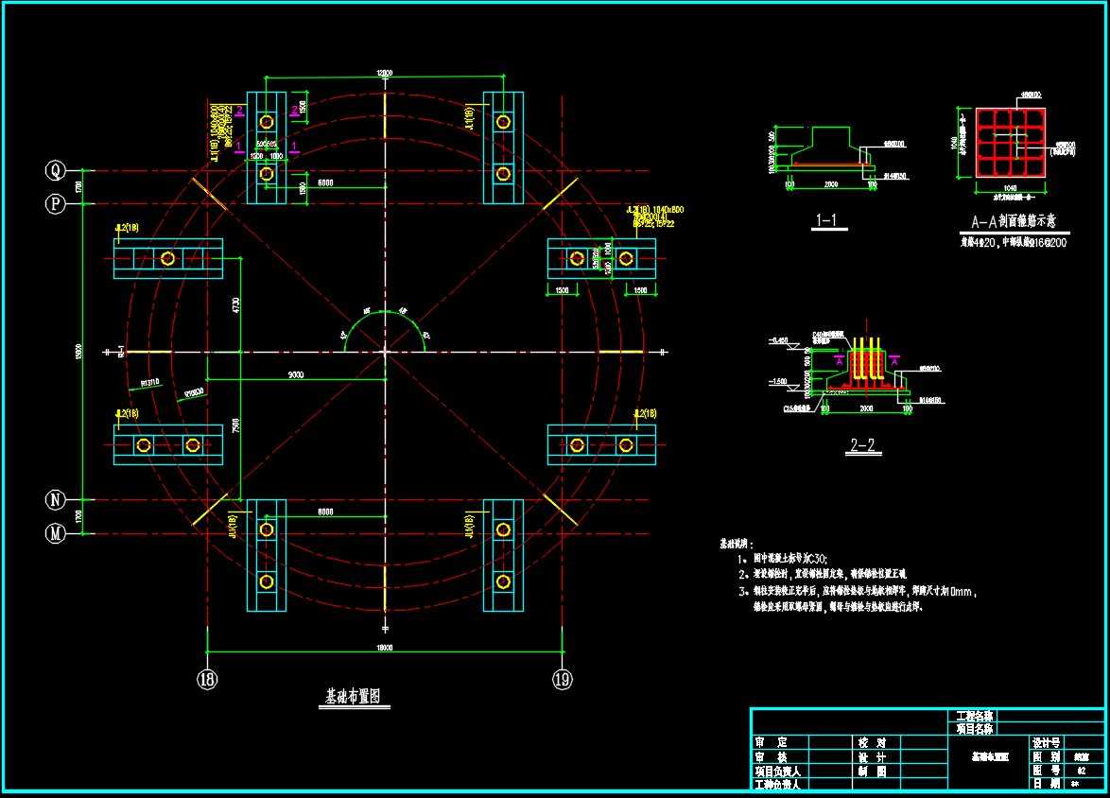Select the A-A剖面箍筋示意 title text
1110x798 pixels.
tap(1013, 221)
